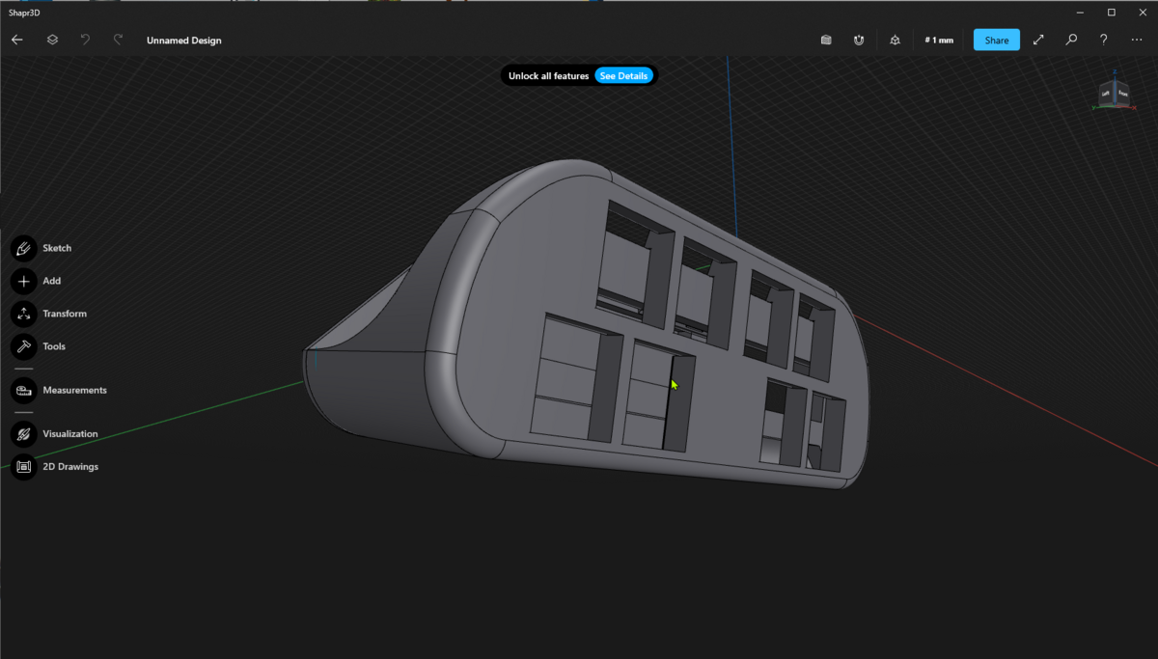Open the 1 mm grid size setting
The height and width of the screenshot is (659, 1158).
[939, 41]
